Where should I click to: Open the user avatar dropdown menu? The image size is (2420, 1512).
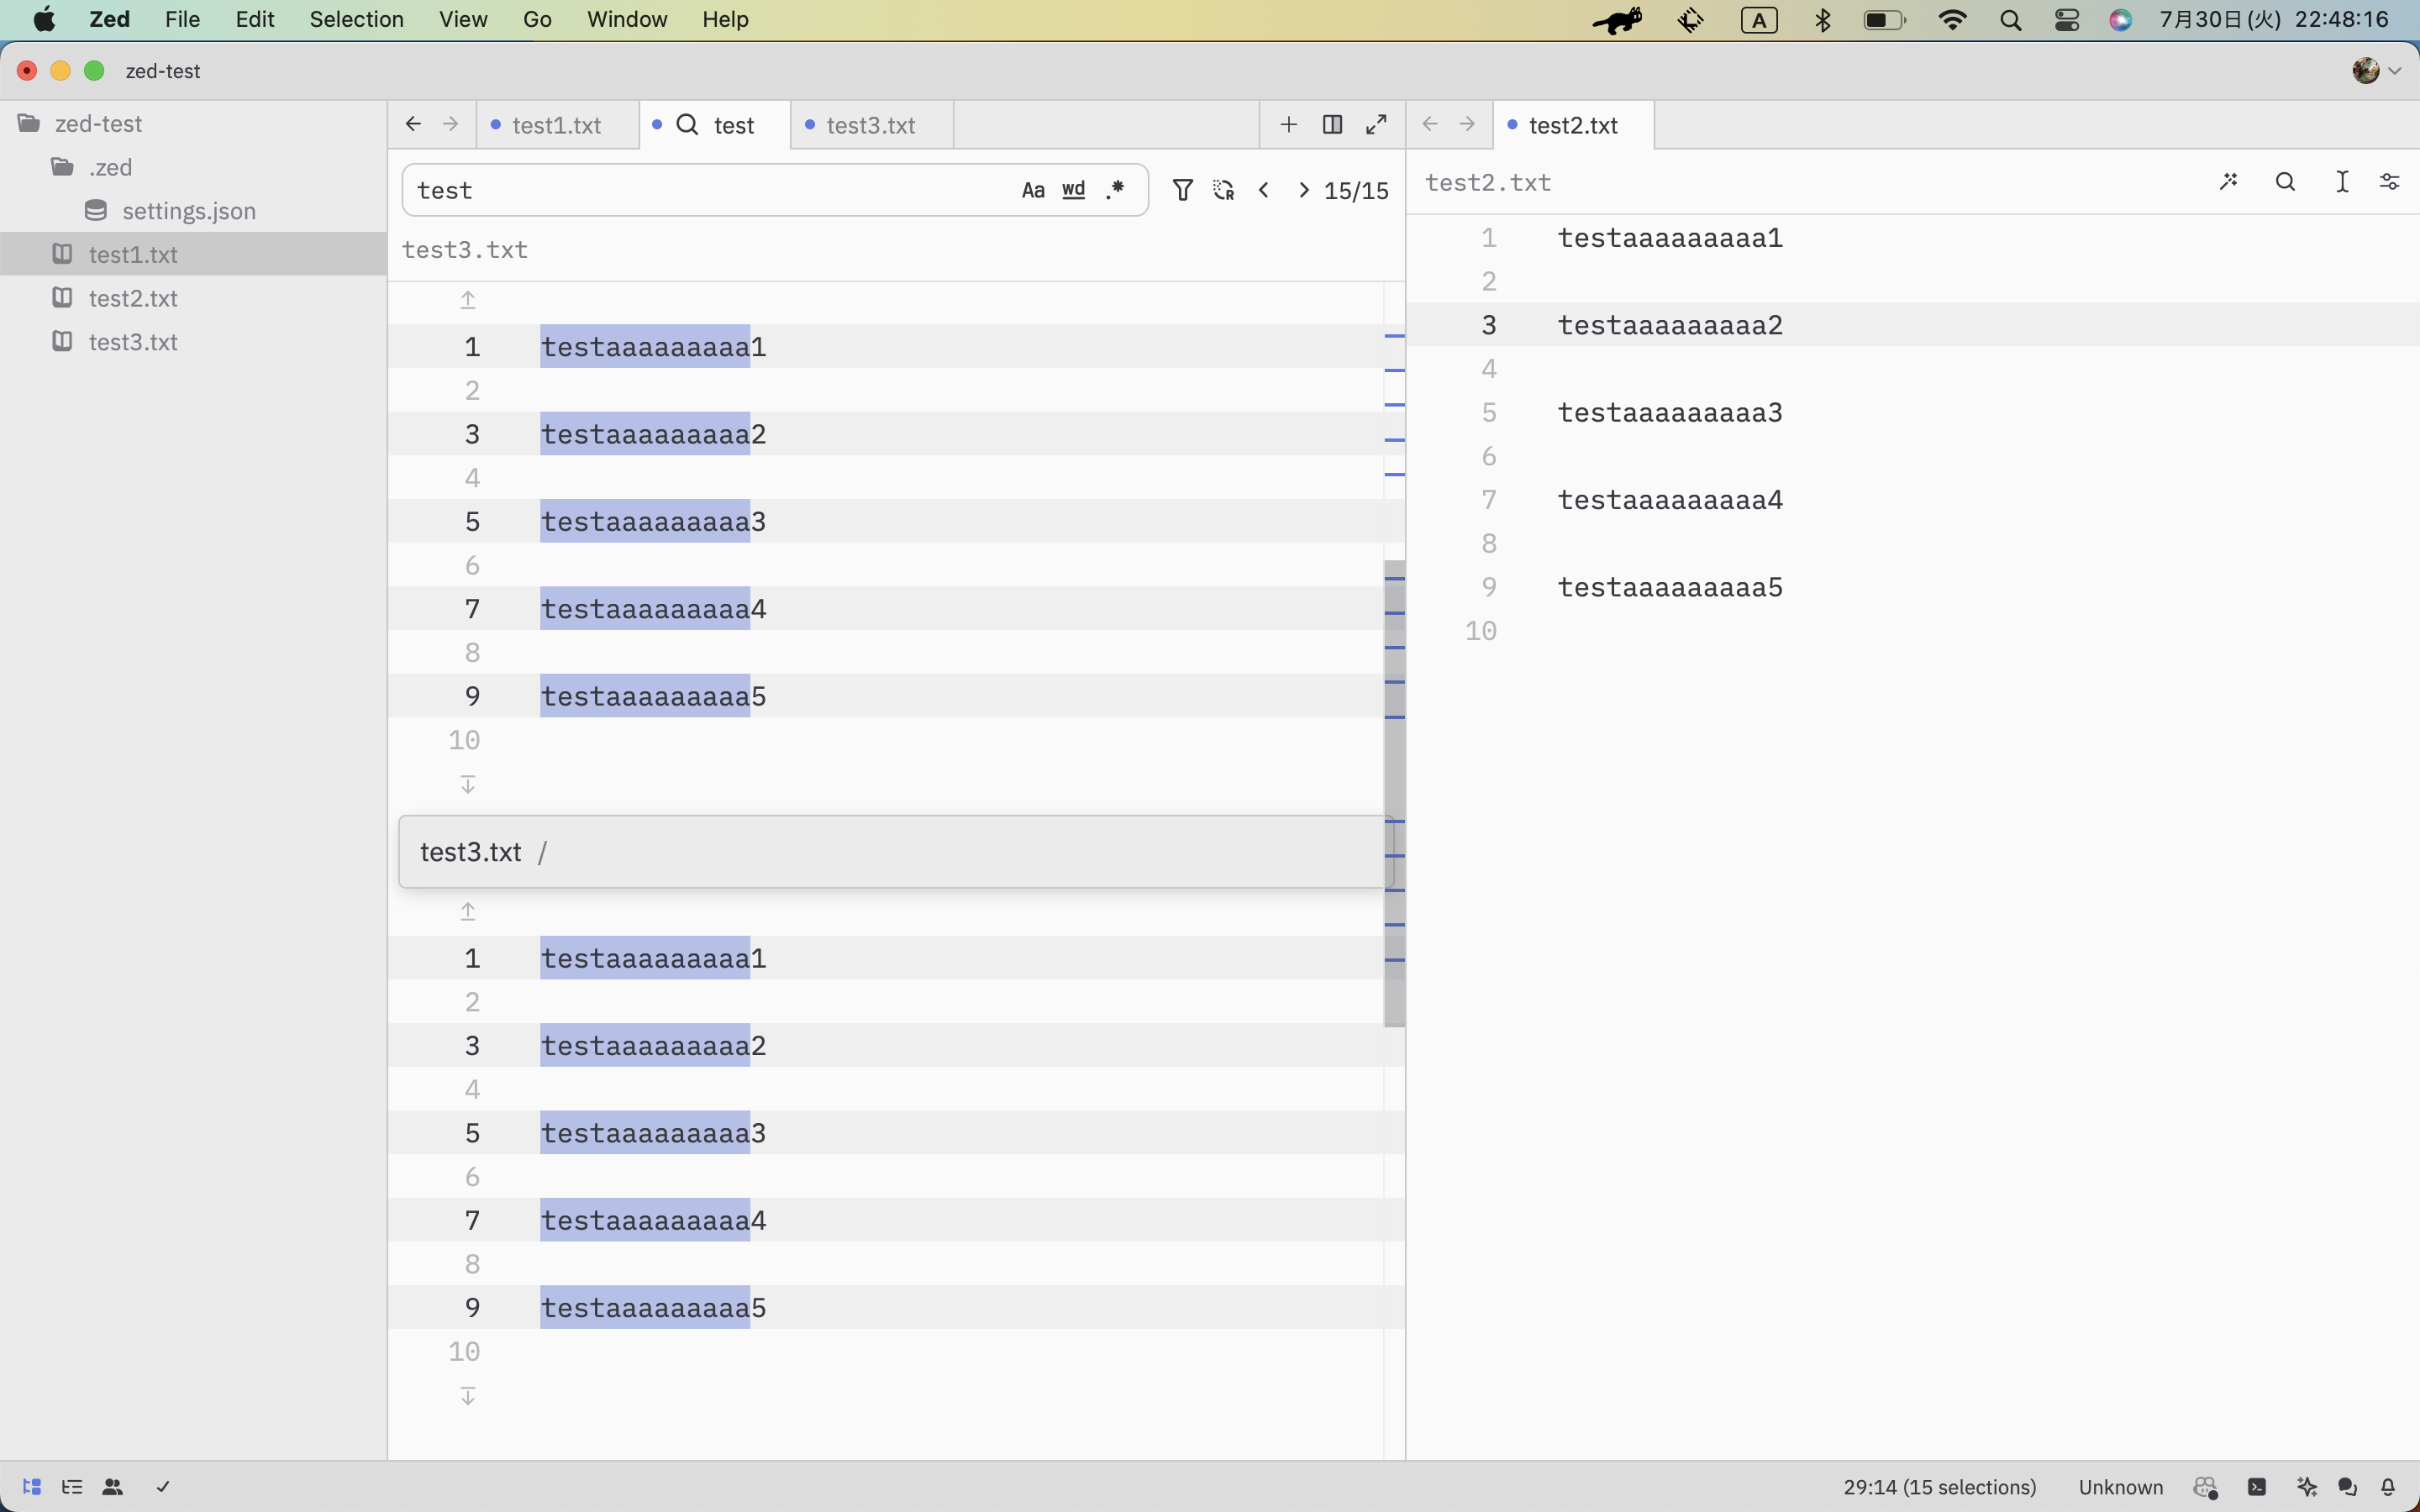pos(2376,71)
